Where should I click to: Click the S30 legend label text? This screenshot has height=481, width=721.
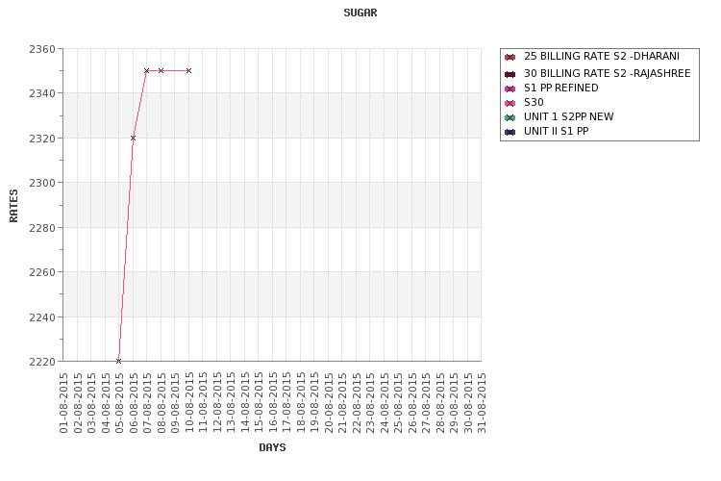[x=534, y=102]
